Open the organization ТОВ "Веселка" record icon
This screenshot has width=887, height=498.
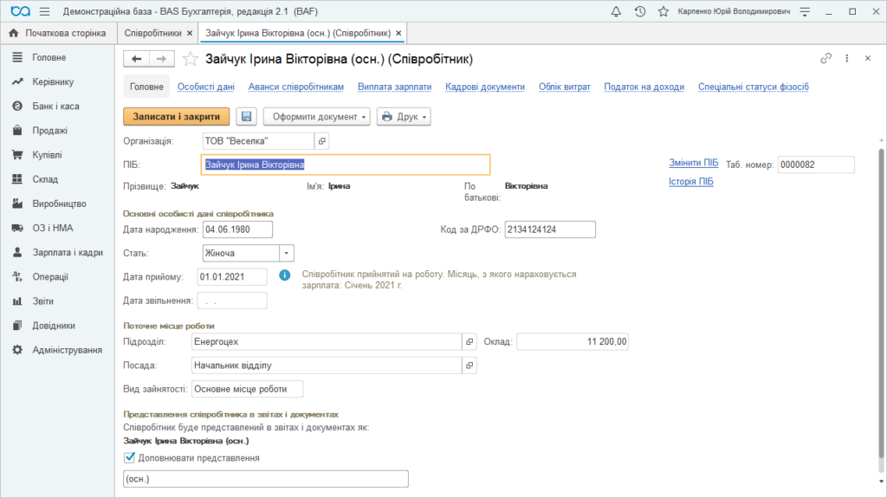tap(322, 141)
